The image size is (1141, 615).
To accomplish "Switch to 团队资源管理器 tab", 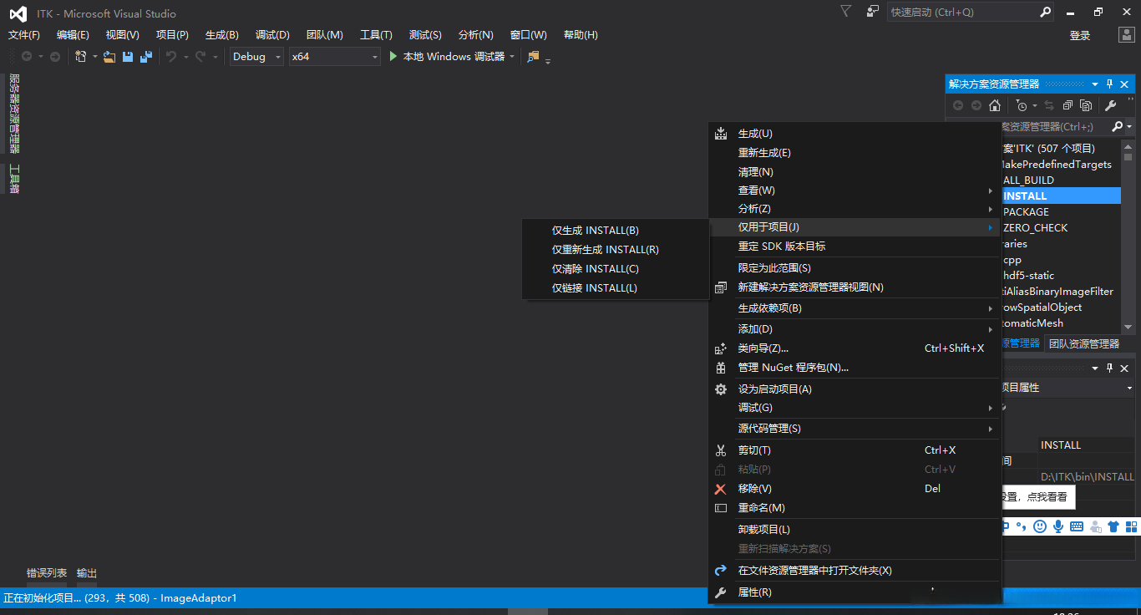I will tap(1083, 343).
